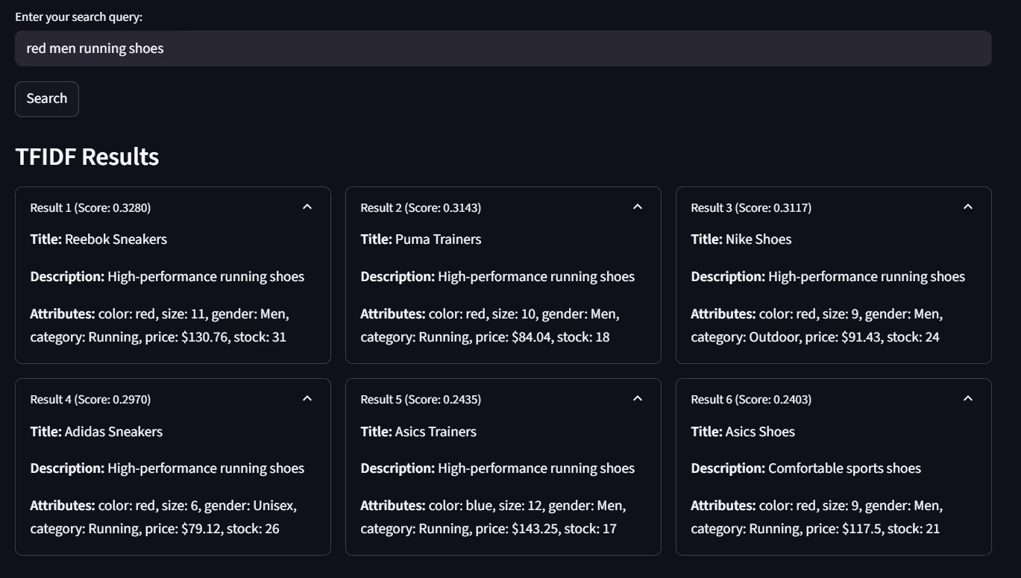The width and height of the screenshot is (1021, 578).
Task: Collapse Result 5 chevron for Asics Trainers
Action: [x=638, y=398]
